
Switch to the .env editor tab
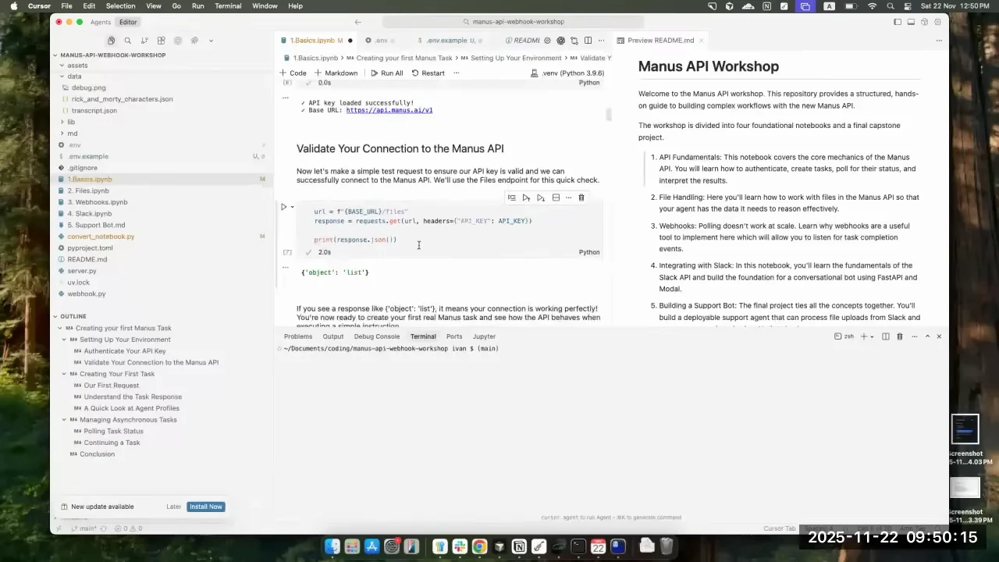380,41
